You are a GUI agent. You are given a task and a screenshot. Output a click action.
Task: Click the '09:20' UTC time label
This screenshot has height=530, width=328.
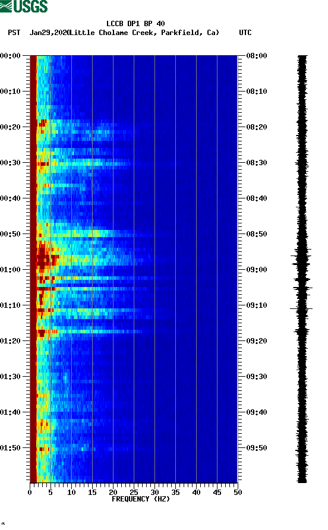(257, 341)
